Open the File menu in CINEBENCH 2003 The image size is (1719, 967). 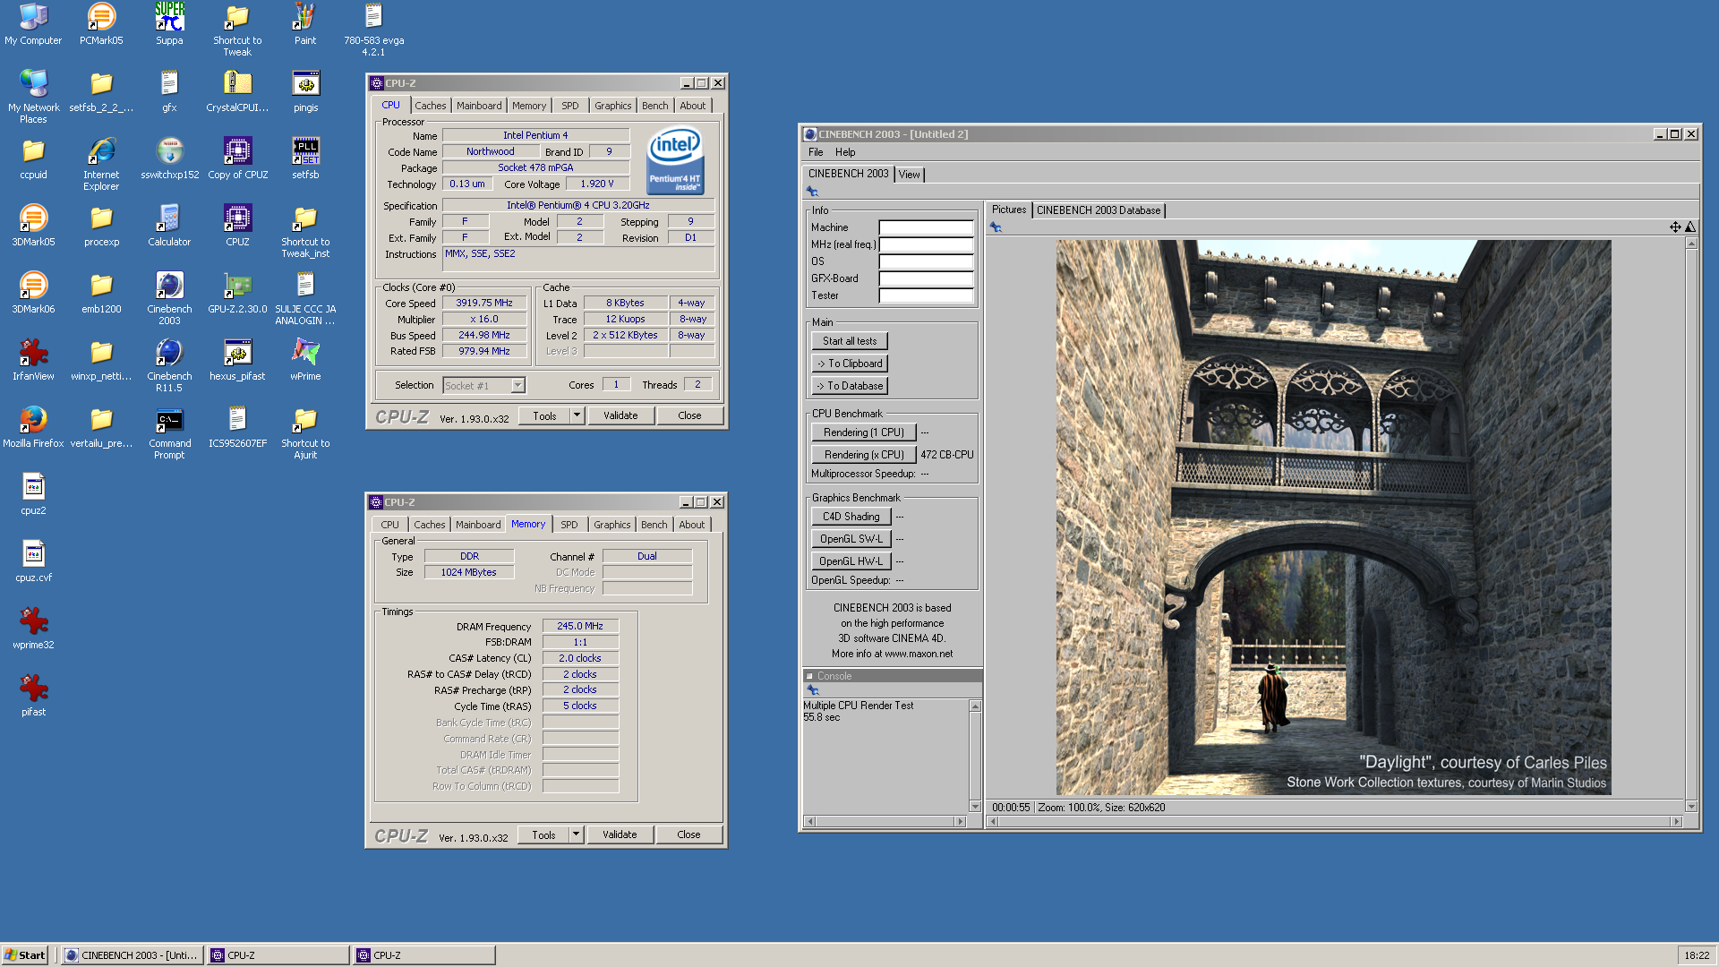[816, 152]
